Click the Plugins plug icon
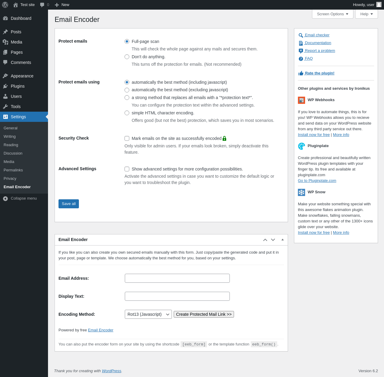 click(5, 86)
